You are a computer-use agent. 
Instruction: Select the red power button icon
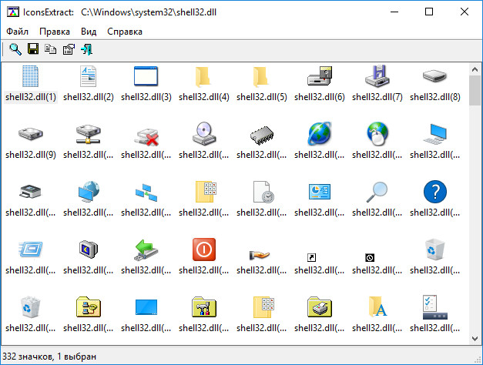[203, 249]
